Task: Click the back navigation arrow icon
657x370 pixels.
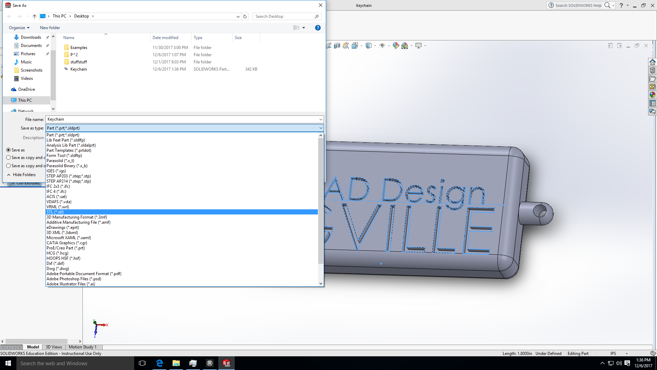Action: point(9,16)
